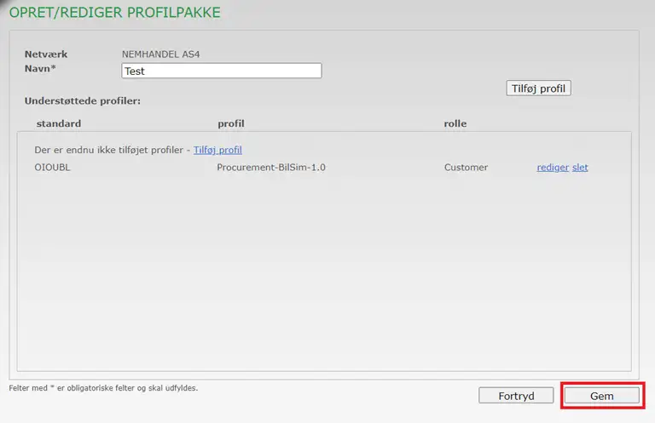This screenshot has height=423, width=655.
Task: Click rediger link for OIOUBL row
Action: point(552,168)
